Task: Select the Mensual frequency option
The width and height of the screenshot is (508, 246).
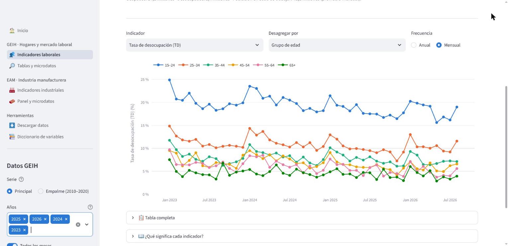Action: coord(448,45)
